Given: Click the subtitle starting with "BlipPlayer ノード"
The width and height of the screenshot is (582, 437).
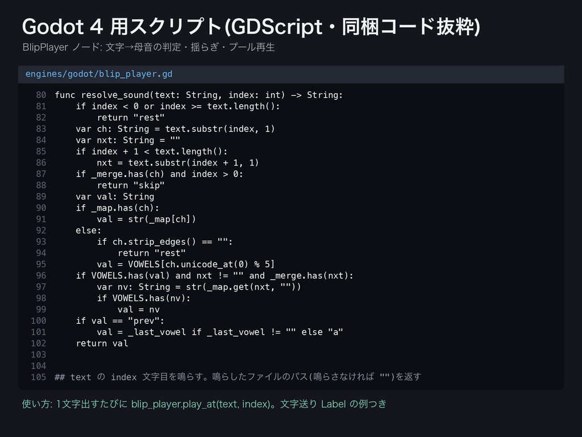Looking at the screenshot, I should tap(148, 47).
